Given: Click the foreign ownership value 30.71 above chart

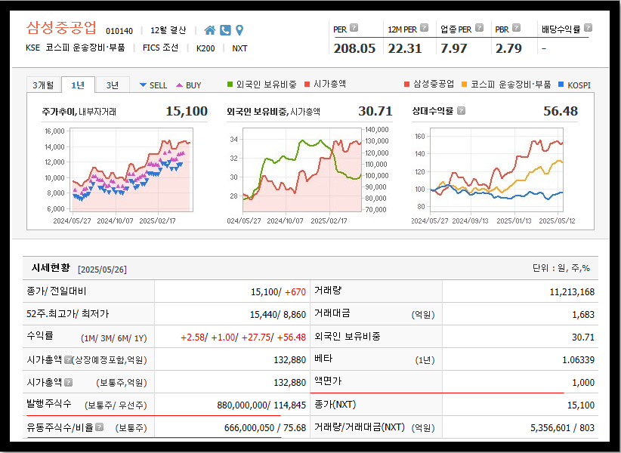Looking at the screenshot, I should (x=375, y=111).
